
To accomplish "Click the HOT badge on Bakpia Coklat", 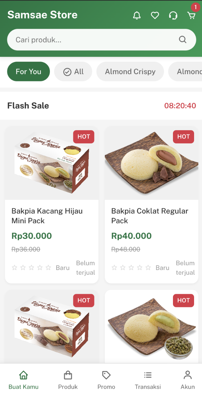I will (183, 137).
